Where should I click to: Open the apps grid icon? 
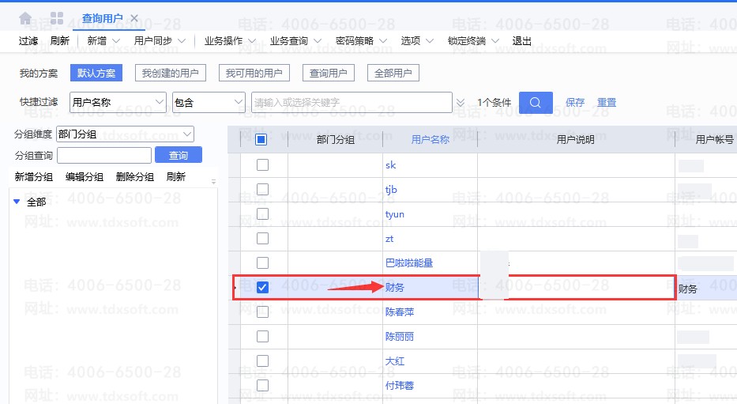pyautogui.click(x=57, y=17)
